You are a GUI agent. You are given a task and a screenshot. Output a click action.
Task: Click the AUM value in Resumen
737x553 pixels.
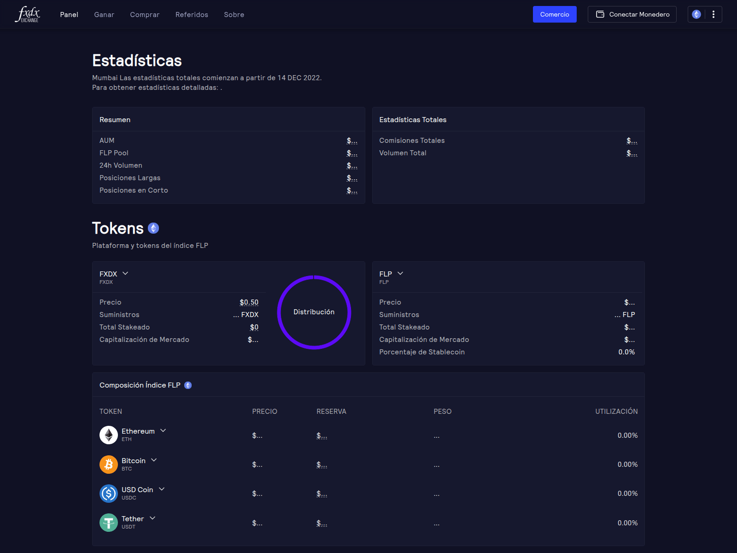(352, 141)
